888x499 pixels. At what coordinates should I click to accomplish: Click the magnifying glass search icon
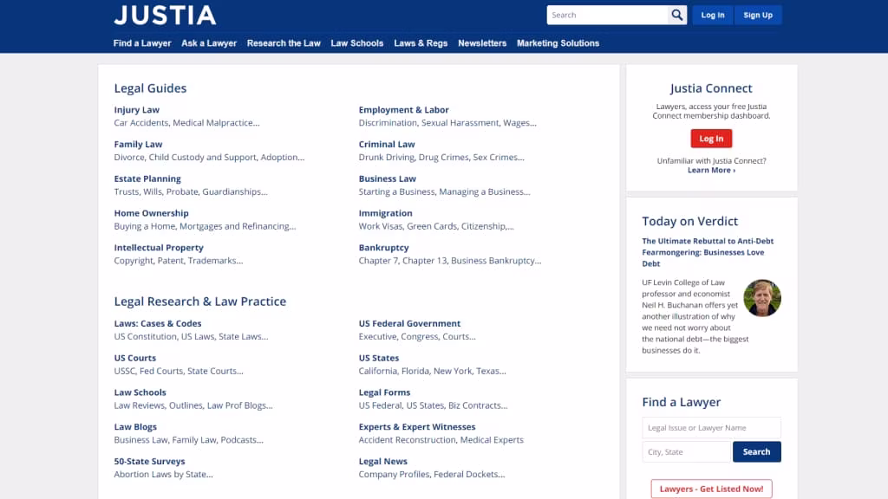[677, 16]
